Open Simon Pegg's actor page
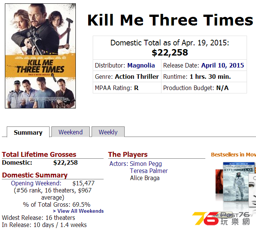Viewport: 256px width, 230px height. click(146, 164)
